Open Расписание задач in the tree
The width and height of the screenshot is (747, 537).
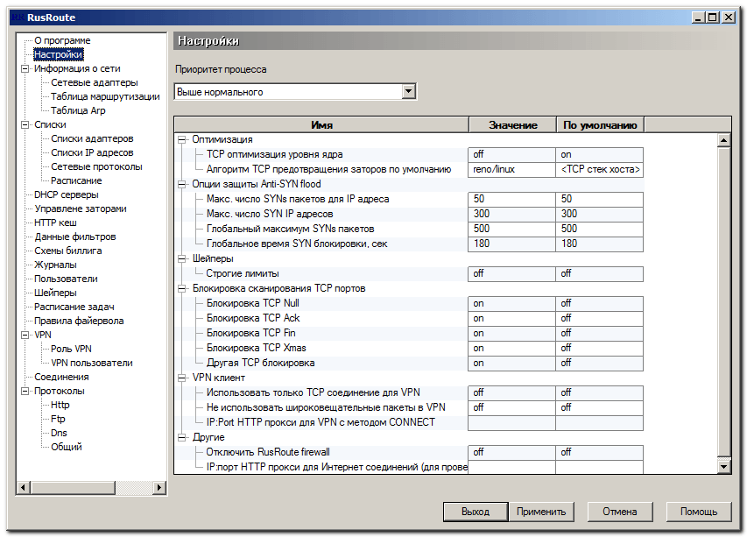pyautogui.click(x=74, y=307)
